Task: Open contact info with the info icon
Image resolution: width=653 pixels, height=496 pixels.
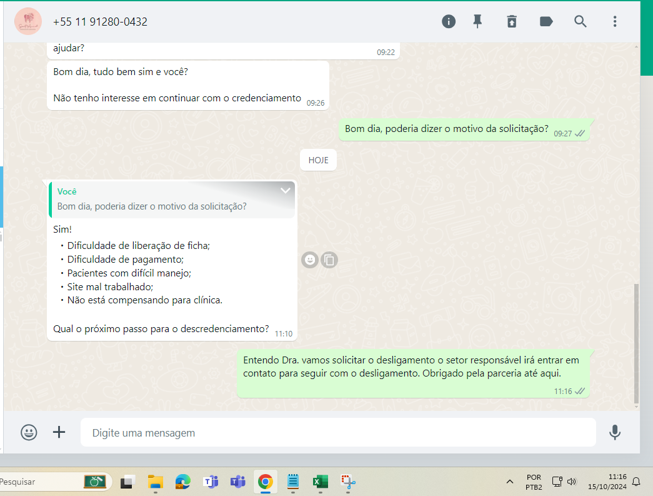Action: (449, 22)
